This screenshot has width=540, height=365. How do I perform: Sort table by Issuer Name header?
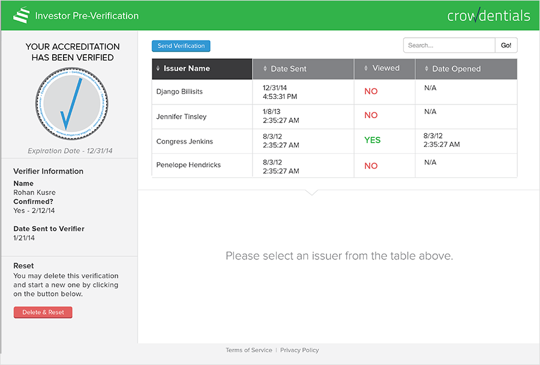[187, 68]
